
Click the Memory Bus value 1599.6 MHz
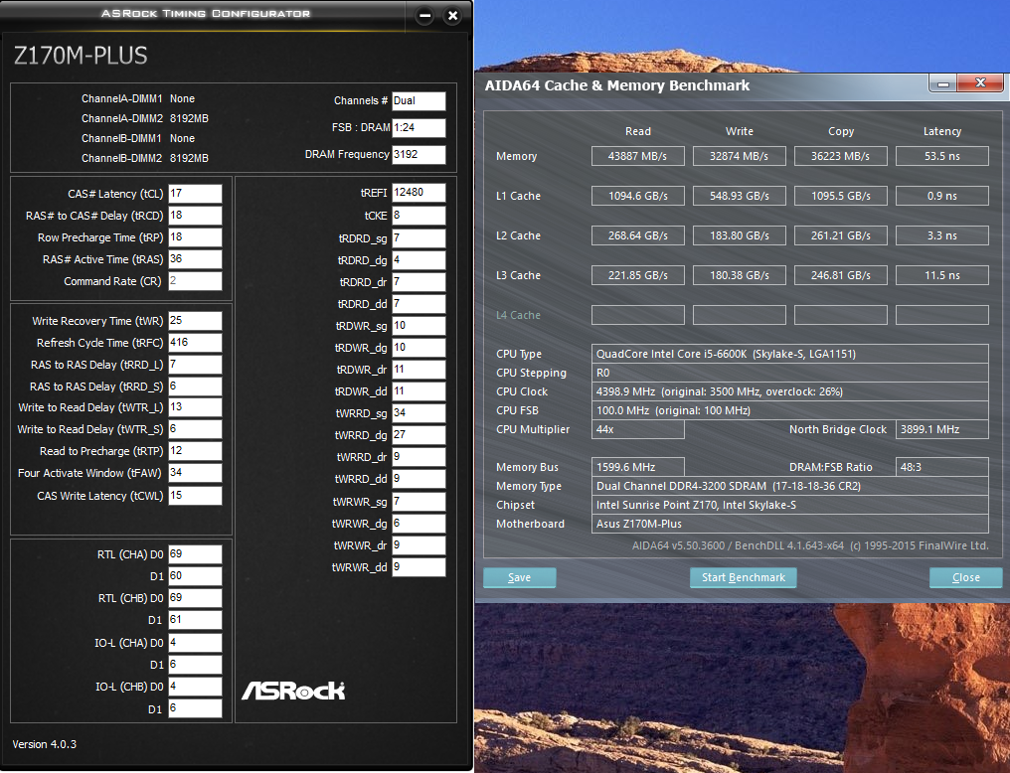(x=637, y=467)
